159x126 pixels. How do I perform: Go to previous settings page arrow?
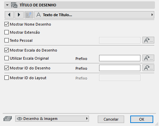[9, 15]
